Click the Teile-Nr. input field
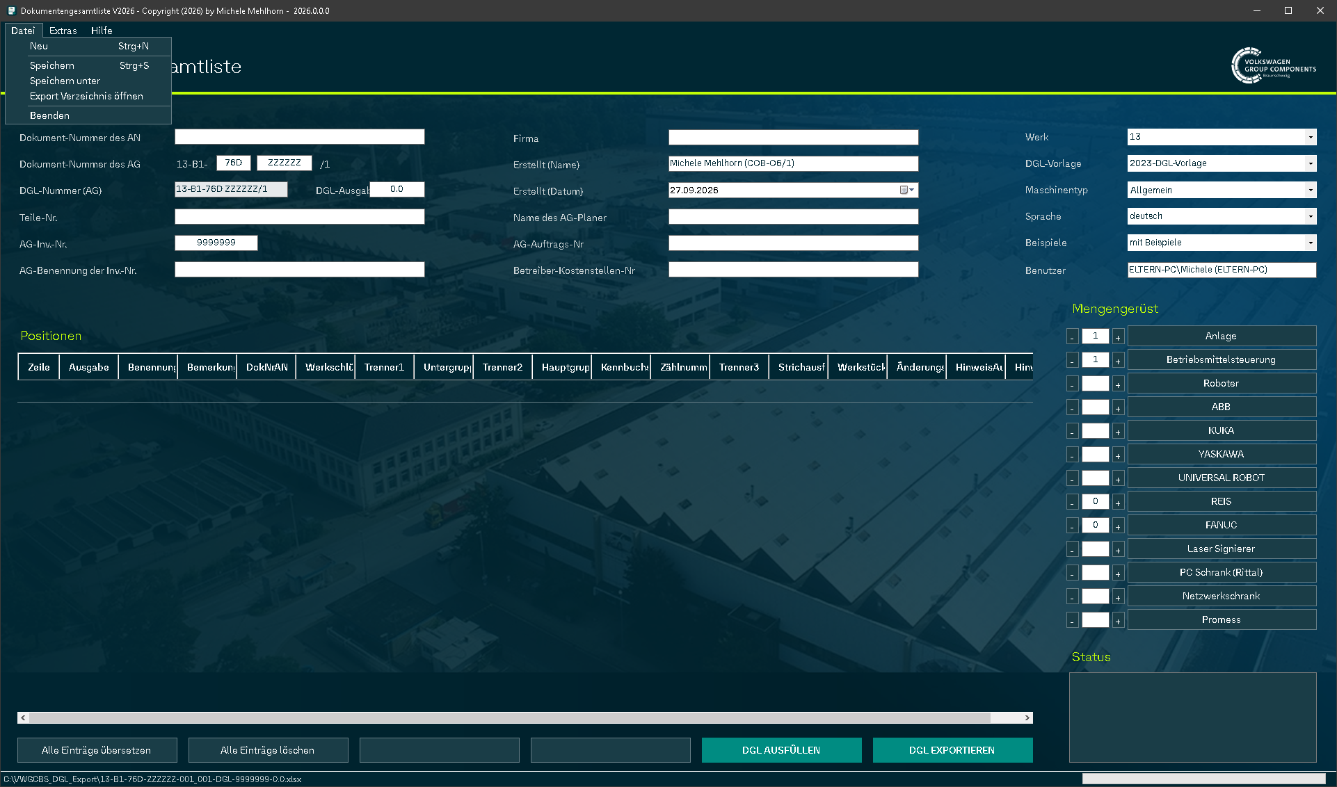The width and height of the screenshot is (1337, 787). pyautogui.click(x=299, y=216)
